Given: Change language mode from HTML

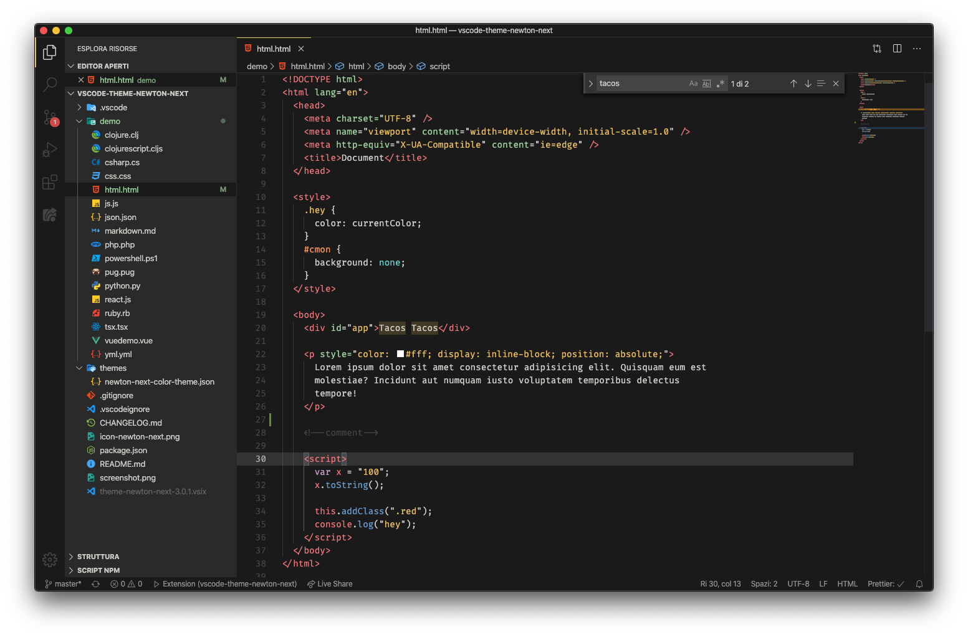Looking at the screenshot, I should 847,584.
